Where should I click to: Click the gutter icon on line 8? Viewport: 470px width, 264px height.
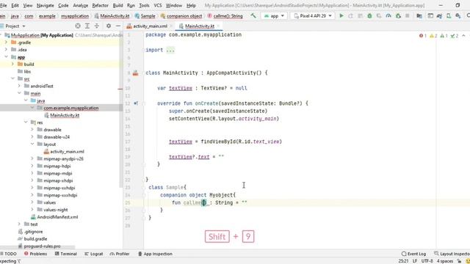coord(135,73)
